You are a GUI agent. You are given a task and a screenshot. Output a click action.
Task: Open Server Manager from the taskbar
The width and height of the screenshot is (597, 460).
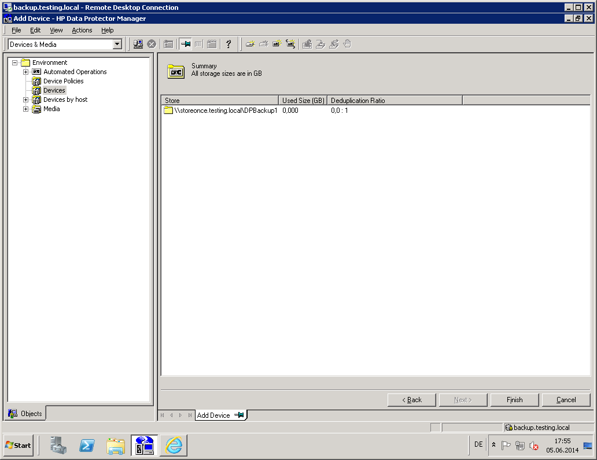[58, 445]
